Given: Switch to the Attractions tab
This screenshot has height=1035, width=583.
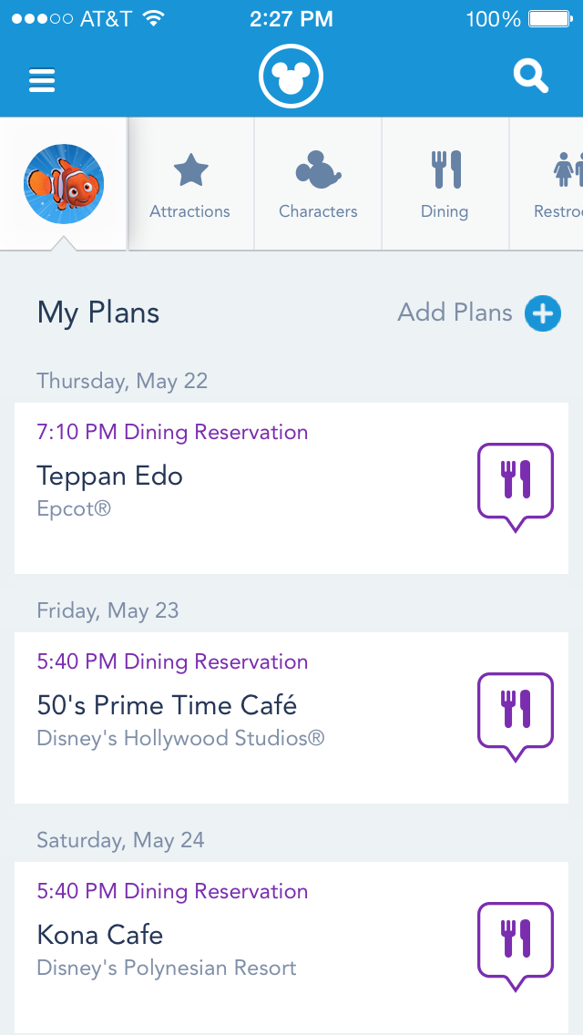Looking at the screenshot, I should coord(190,185).
